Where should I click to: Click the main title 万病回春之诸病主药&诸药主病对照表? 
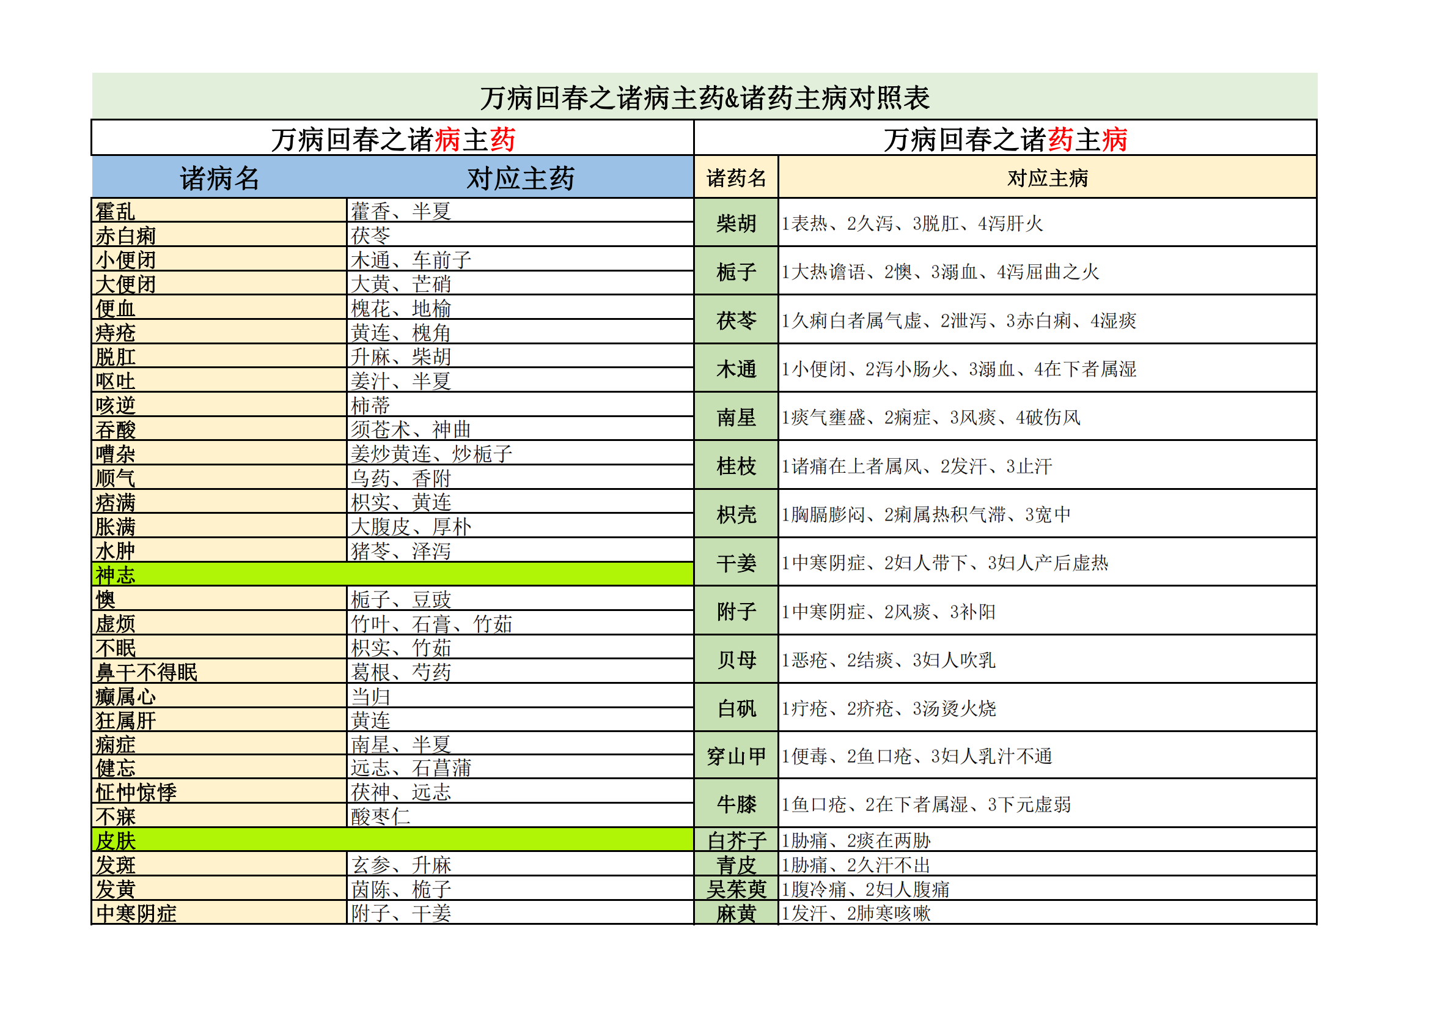(x=705, y=97)
